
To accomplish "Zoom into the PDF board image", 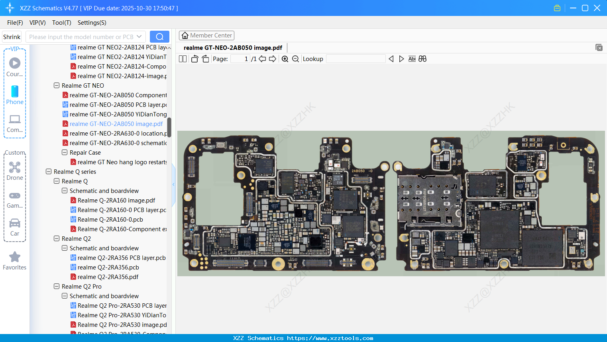I will click(285, 59).
